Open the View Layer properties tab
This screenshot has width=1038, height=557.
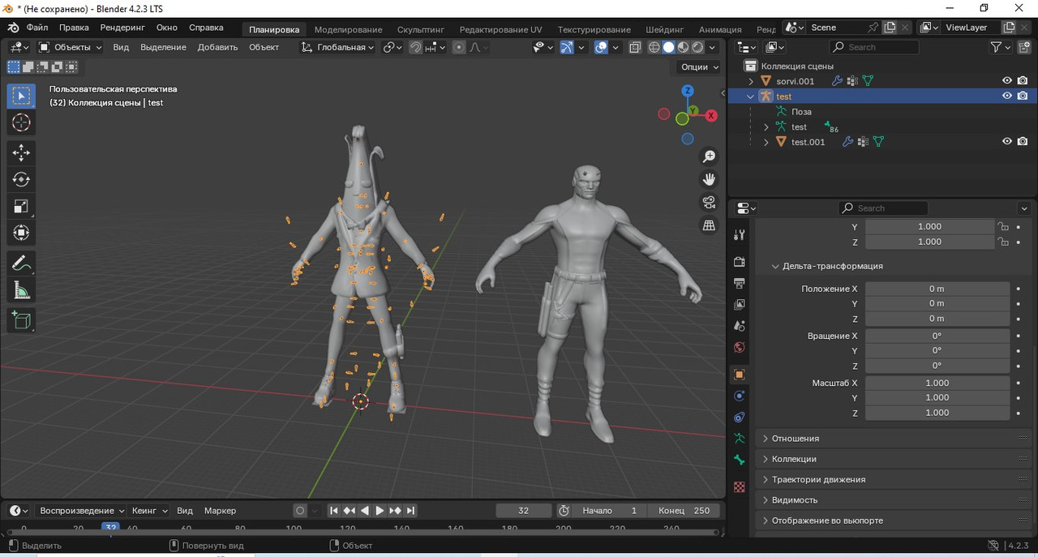click(739, 304)
